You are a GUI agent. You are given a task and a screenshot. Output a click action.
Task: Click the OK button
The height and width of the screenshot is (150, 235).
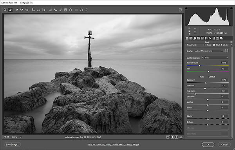coord(208,145)
